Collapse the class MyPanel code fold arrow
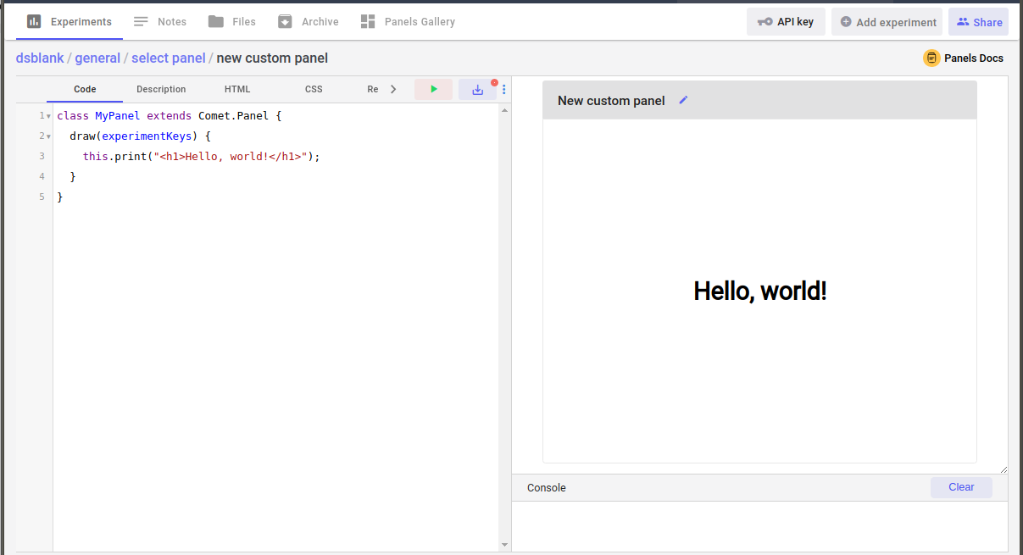 pyautogui.click(x=49, y=116)
